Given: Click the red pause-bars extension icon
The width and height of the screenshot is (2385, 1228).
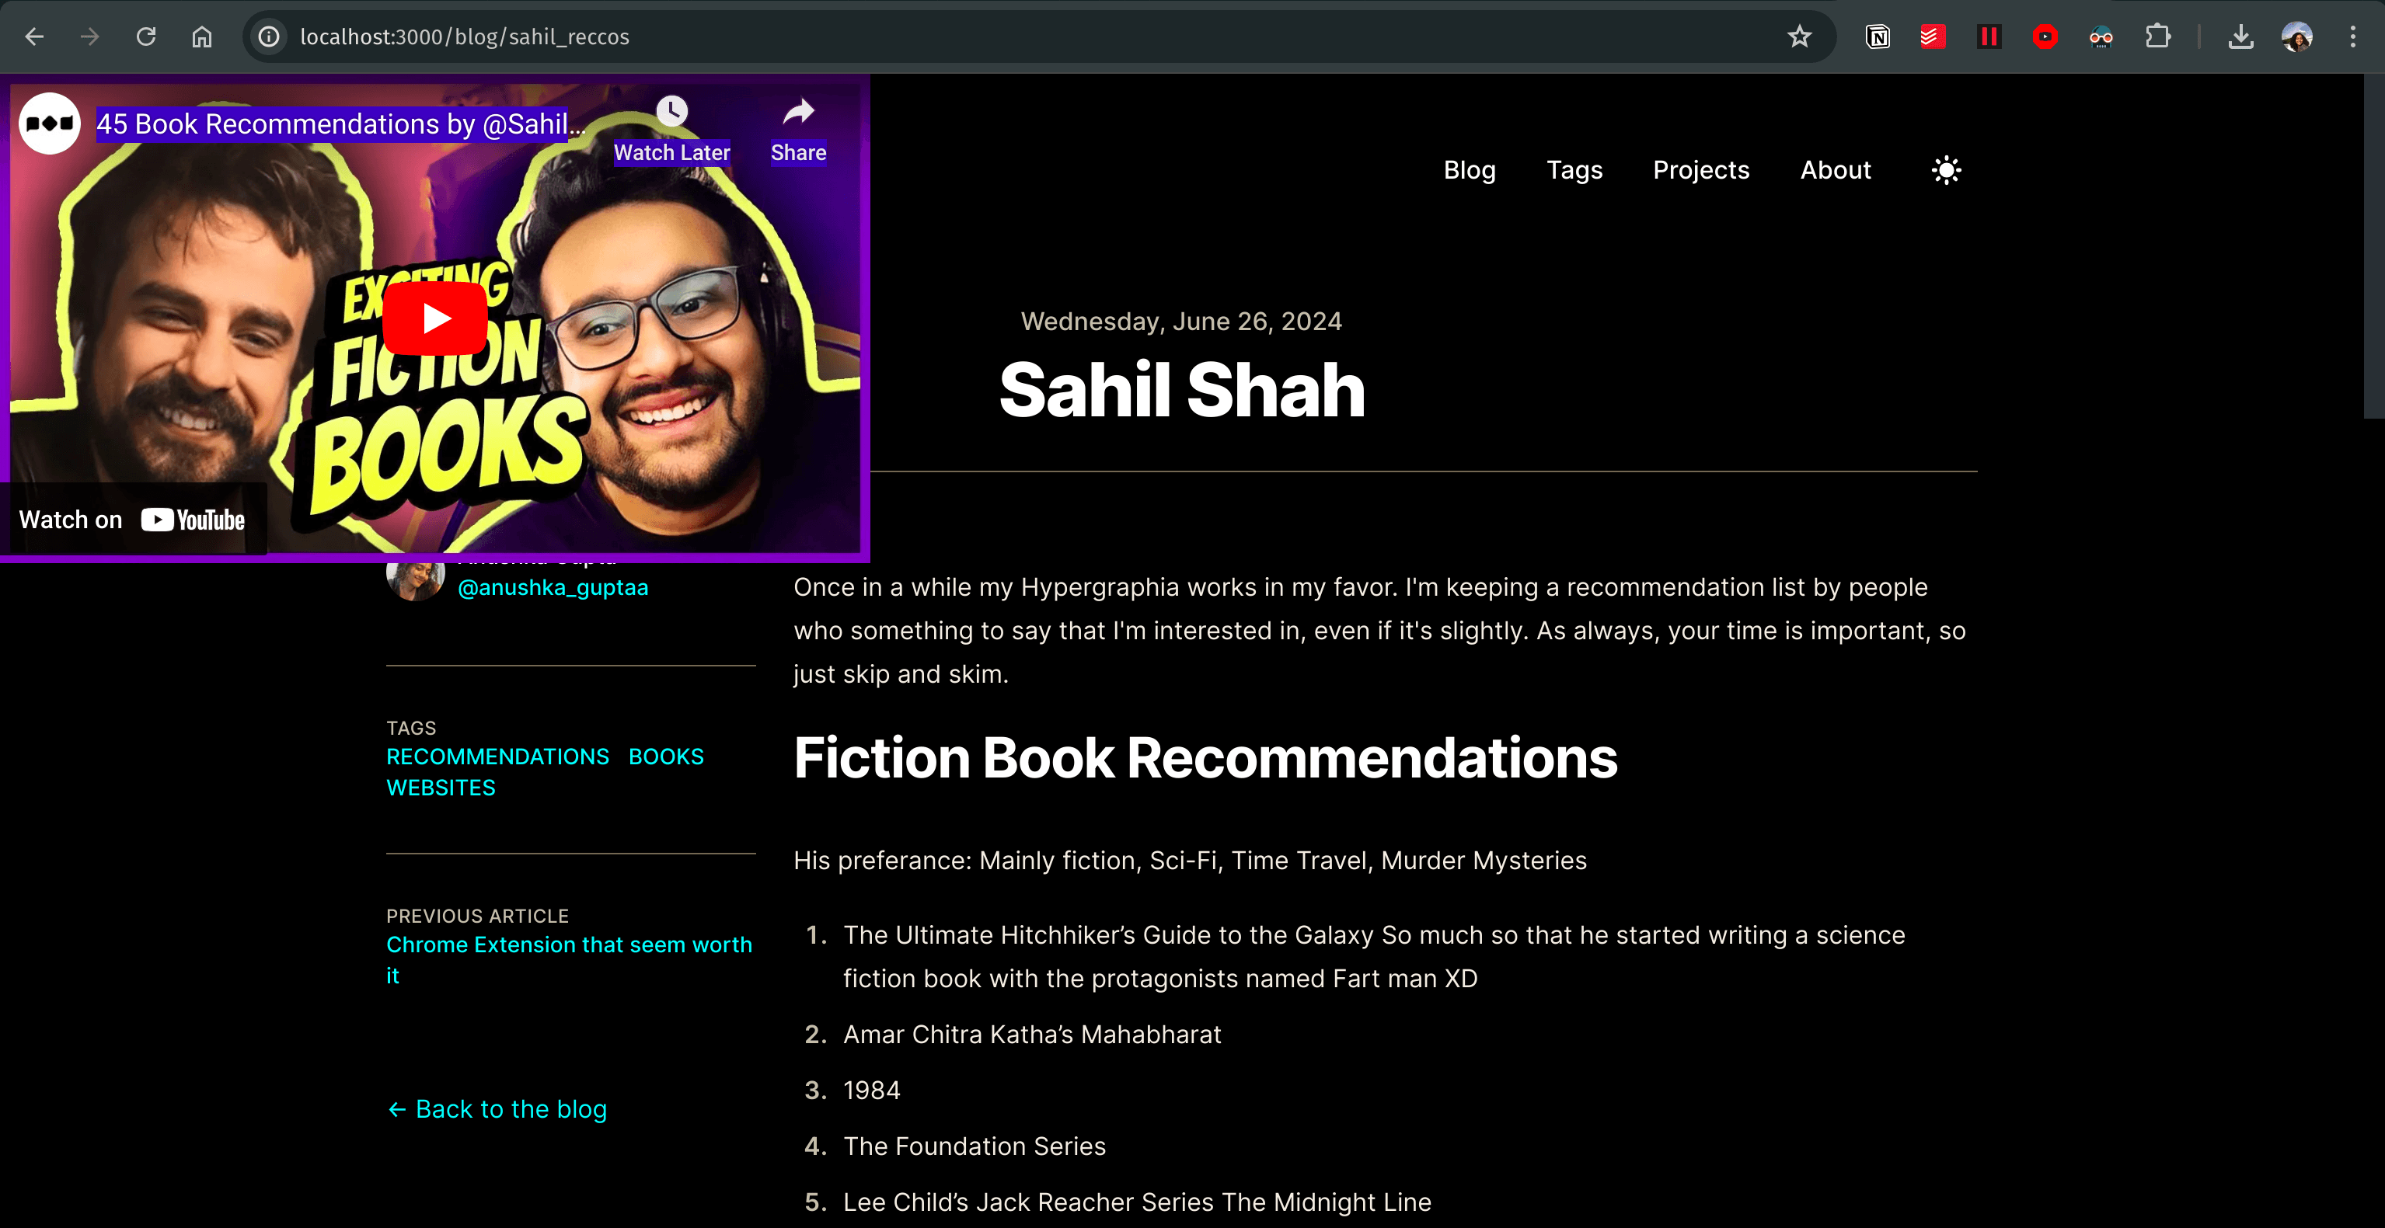Looking at the screenshot, I should point(1989,37).
